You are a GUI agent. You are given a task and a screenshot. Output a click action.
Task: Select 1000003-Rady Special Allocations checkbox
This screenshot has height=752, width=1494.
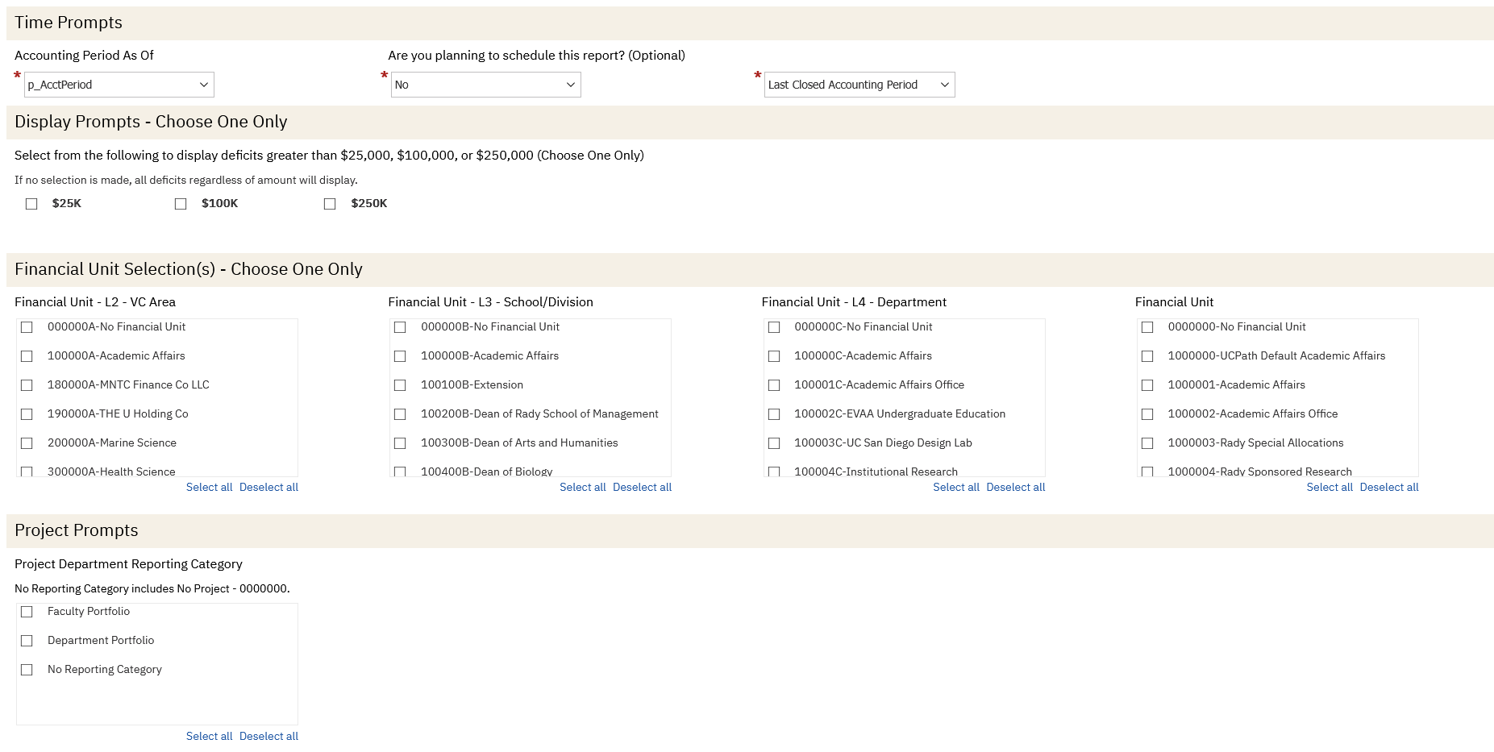1147,443
